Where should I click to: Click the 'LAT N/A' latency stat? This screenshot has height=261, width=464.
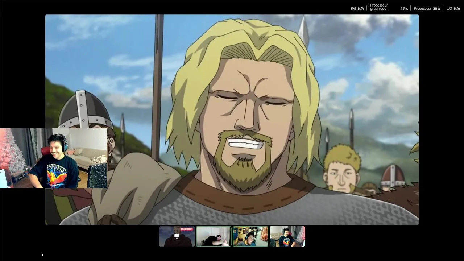tap(453, 9)
